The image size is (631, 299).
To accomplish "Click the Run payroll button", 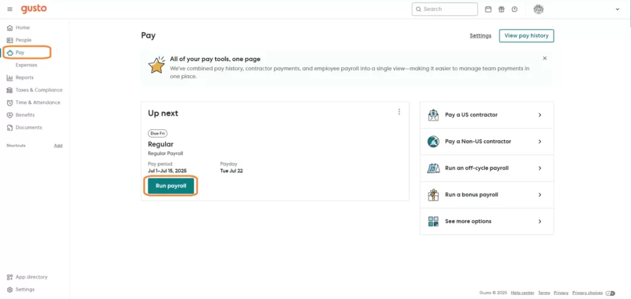I will pos(171,186).
